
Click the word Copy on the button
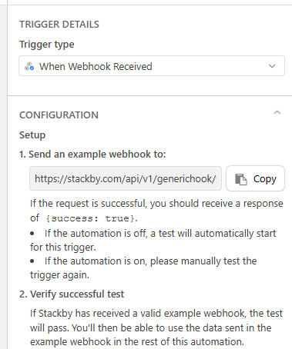click(265, 179)
